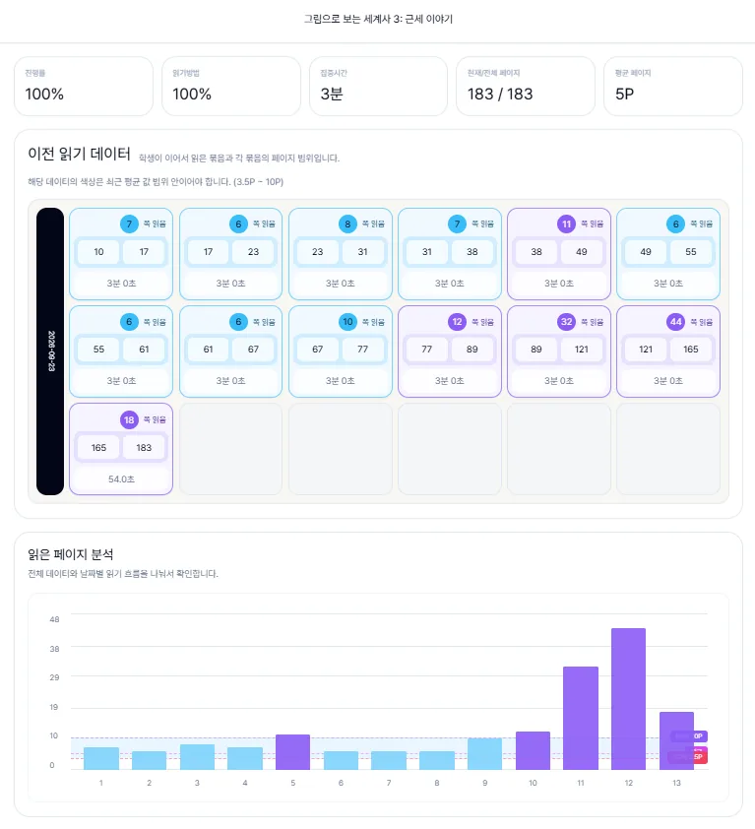This screenshot has height=829, width=755.
Task: Click end page 183 in the last card
Action: (x=144, y=448)
